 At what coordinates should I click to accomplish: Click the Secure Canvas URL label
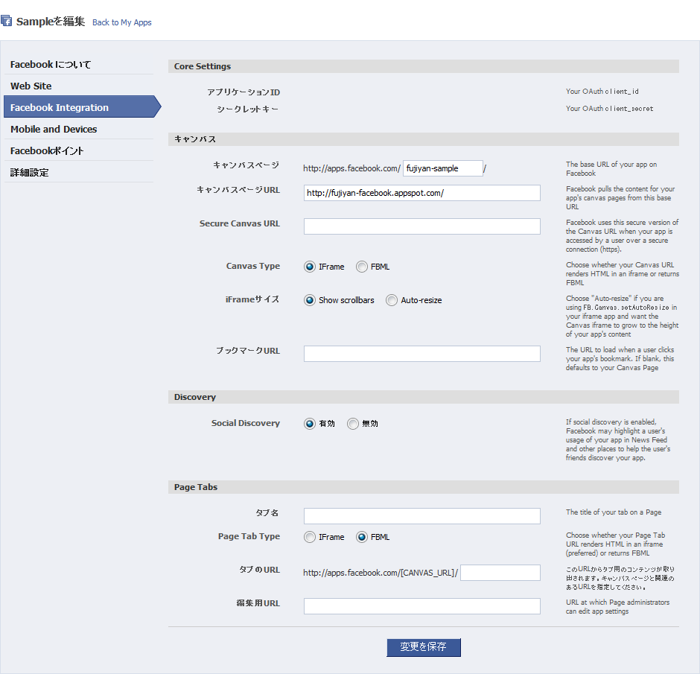240,223
